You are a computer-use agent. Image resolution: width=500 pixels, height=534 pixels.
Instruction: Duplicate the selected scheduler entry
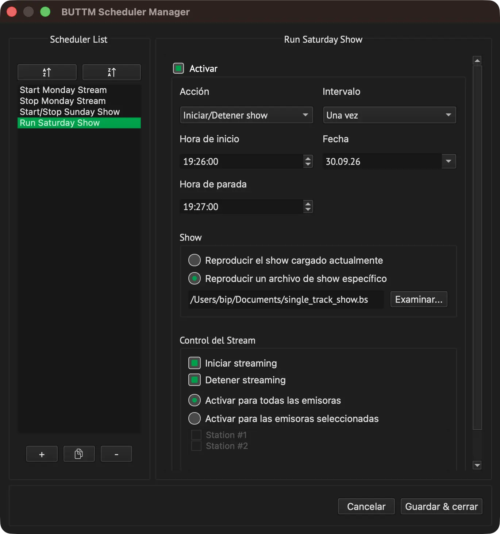click(79, 454)
